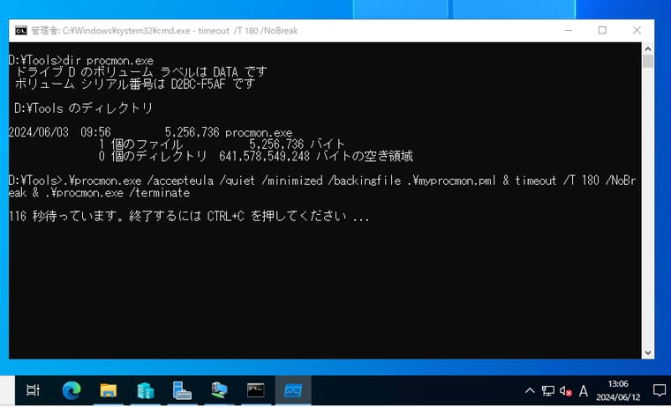This screenshot has width=671, height=407.
Task: Open the notification center icon
Action: (659, 390)
